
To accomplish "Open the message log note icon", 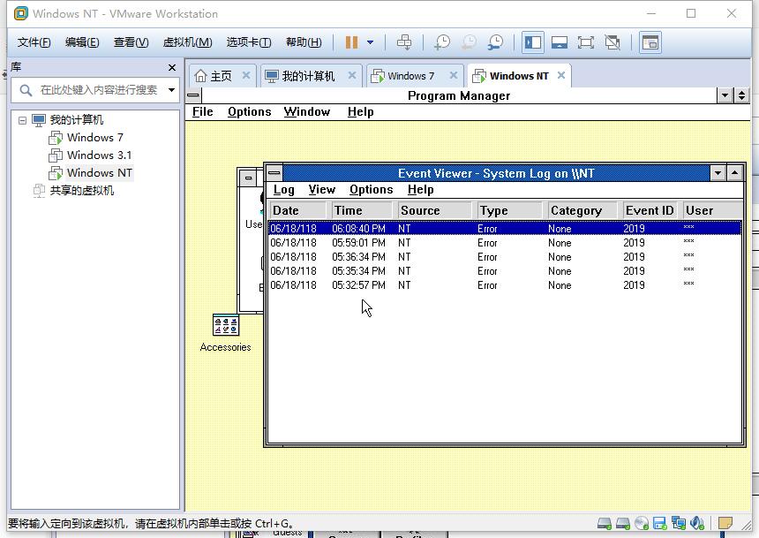I will pyautogui.click(x=725, y=524).
